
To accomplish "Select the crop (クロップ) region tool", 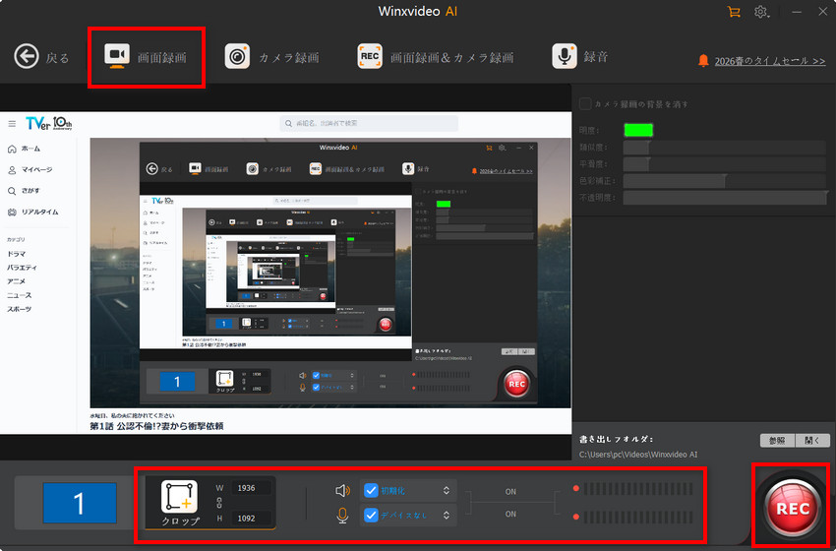I will [180, 500].
